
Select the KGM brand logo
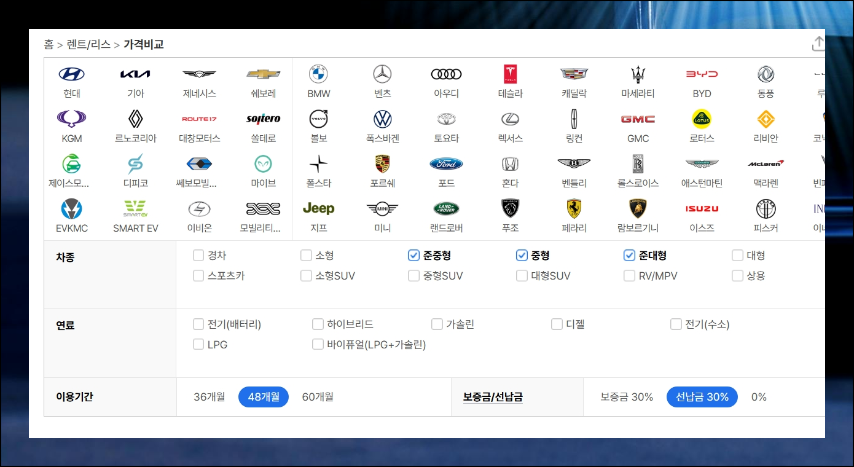pyautogui.click(x=72, y=119)
